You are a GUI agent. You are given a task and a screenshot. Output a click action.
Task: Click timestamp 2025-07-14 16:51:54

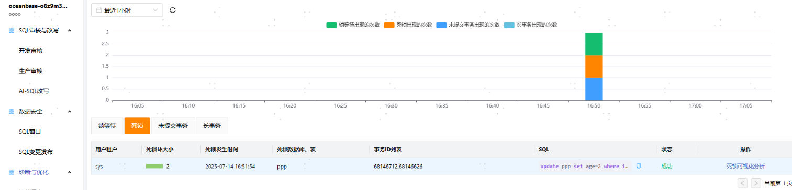230,166
